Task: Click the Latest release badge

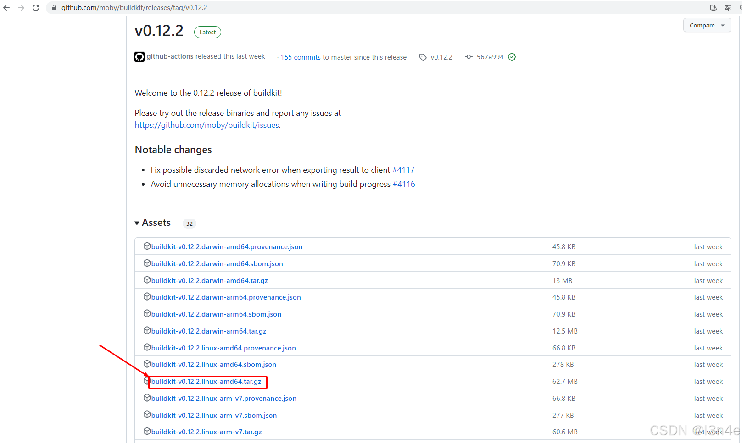Action: [207, 32]
